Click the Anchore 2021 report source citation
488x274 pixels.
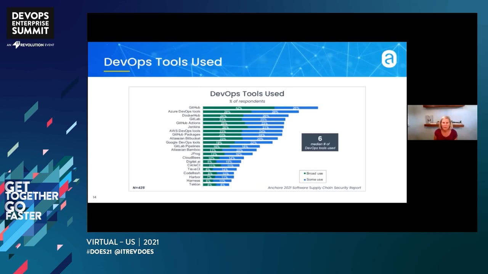[314, 188]
